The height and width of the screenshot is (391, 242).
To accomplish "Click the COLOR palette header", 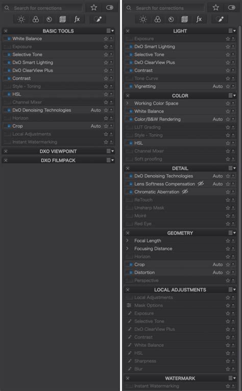I will (180, 96).
